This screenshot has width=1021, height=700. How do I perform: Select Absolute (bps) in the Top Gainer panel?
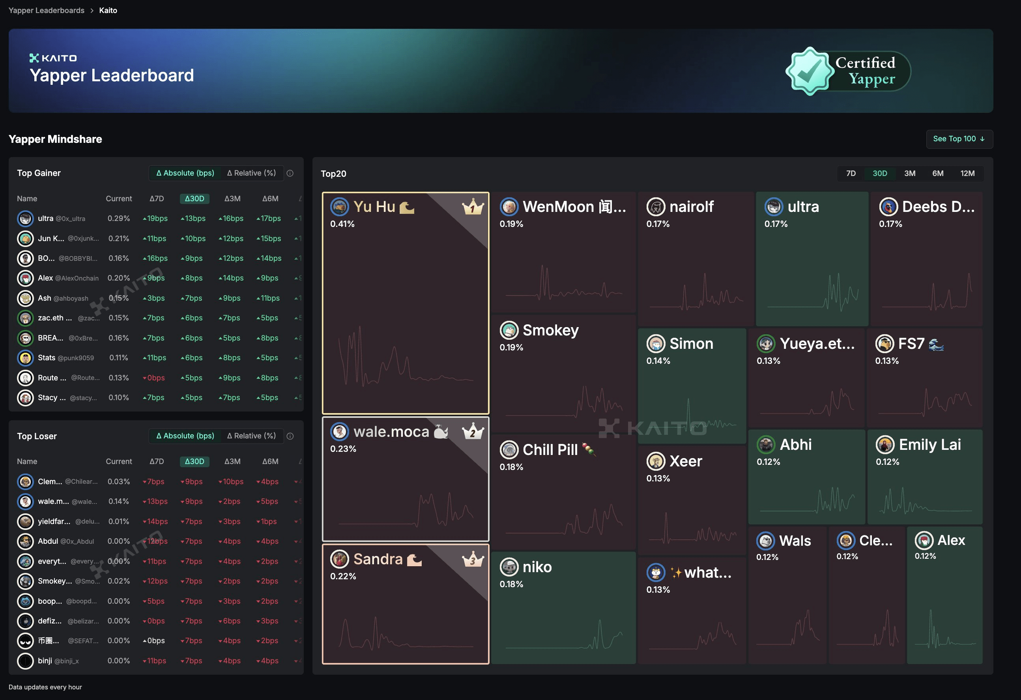click(x=185, y=173)
